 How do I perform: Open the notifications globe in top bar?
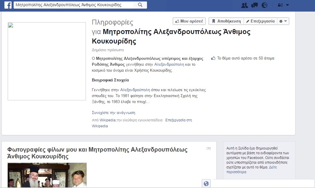pos(265,5)
